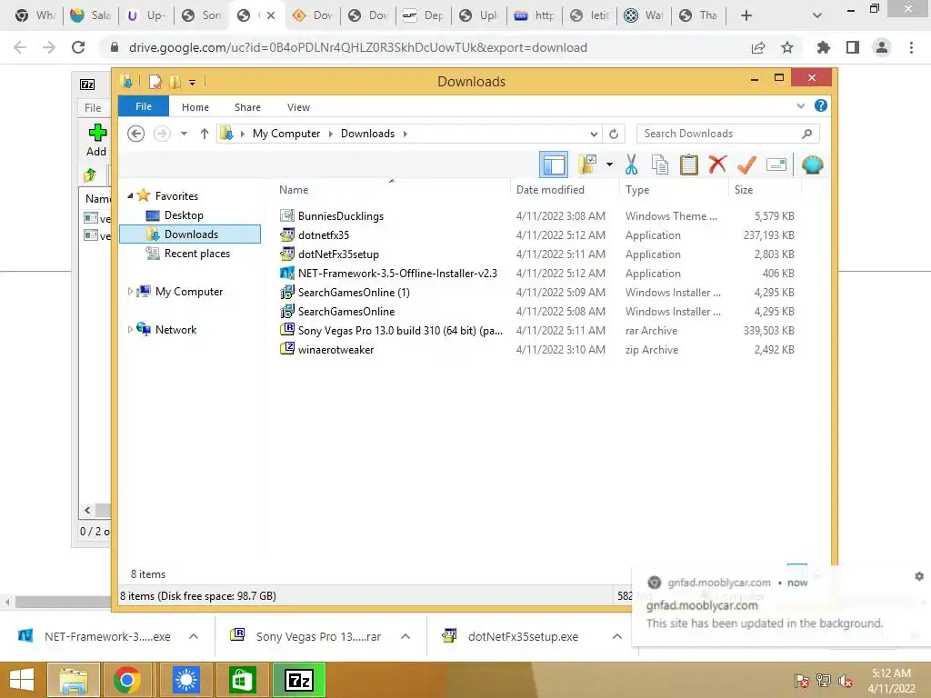Screen dimensions: 931x698
Task: Select the winaerotweaker zip archive
Action: click(335, 350)
